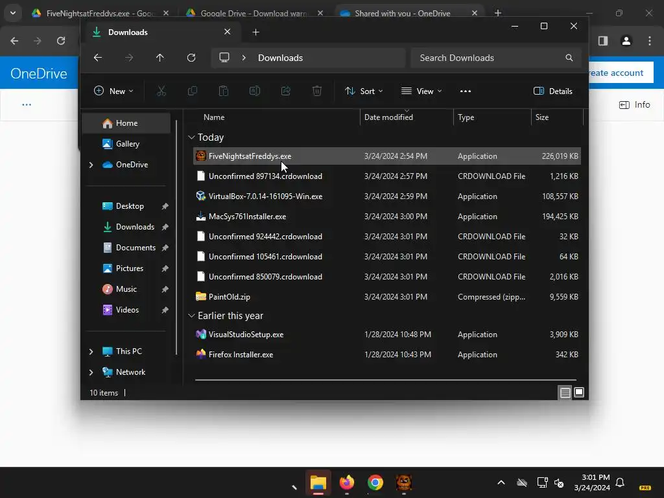Click the Rename icon in toolbar
The height and width of the screenshot is (498, 664).
click(x=254, y=91)
